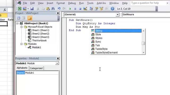
Task: Click the Reset stop icon
Action: click(80, 9)
